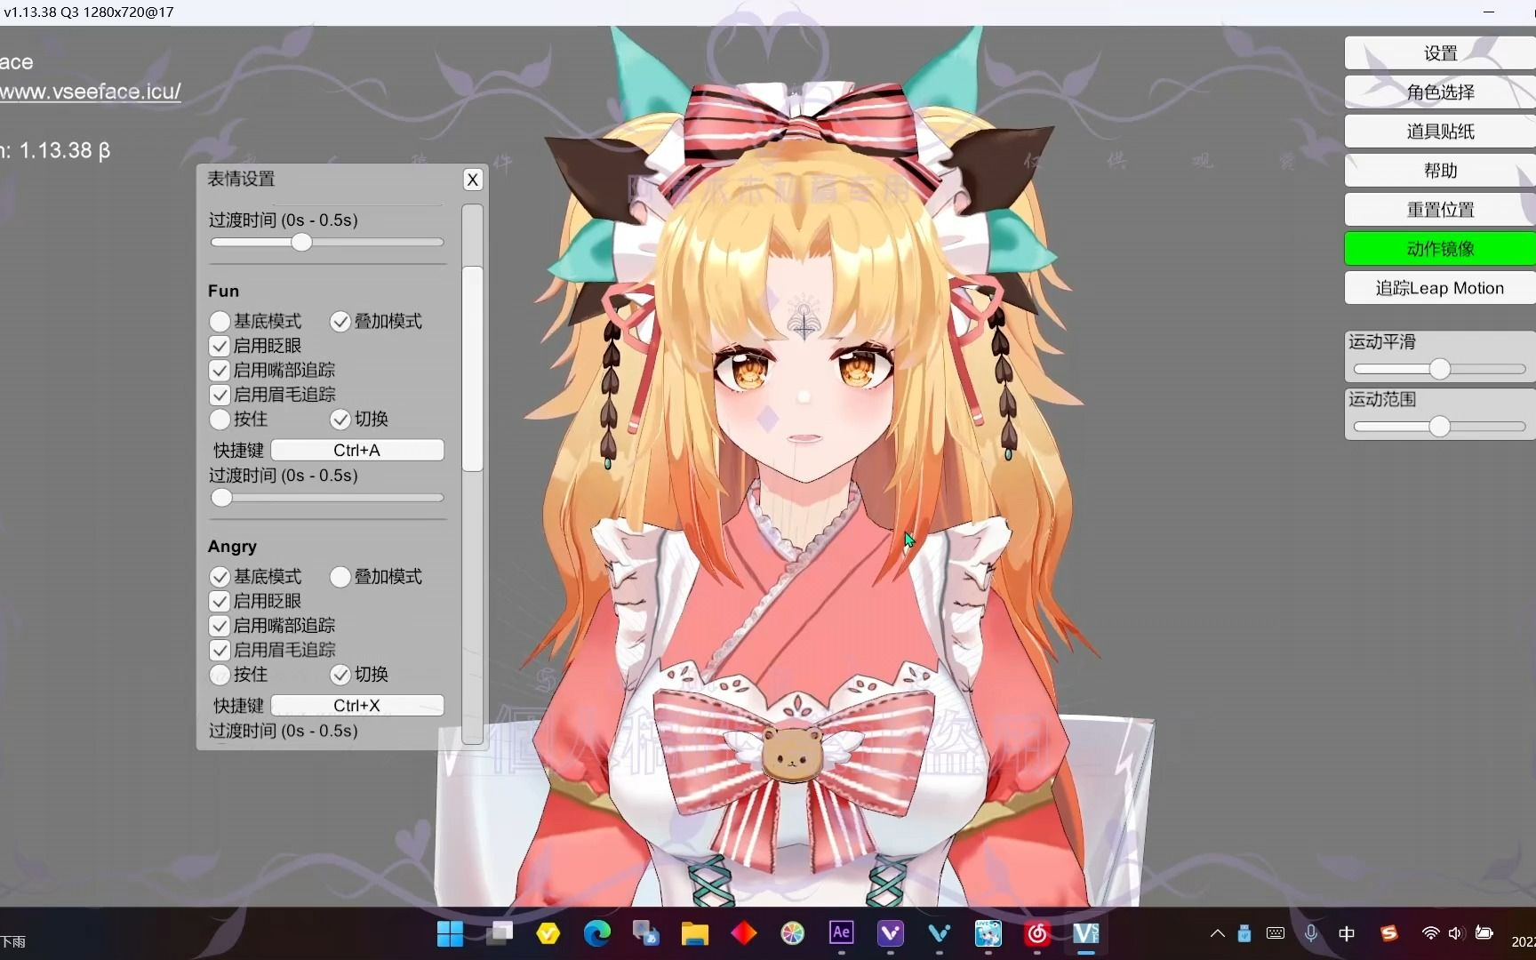Launch NetEase Cloud Music from the taskbar
This screenshot has width=1536, height=960.
point(1036,933)
